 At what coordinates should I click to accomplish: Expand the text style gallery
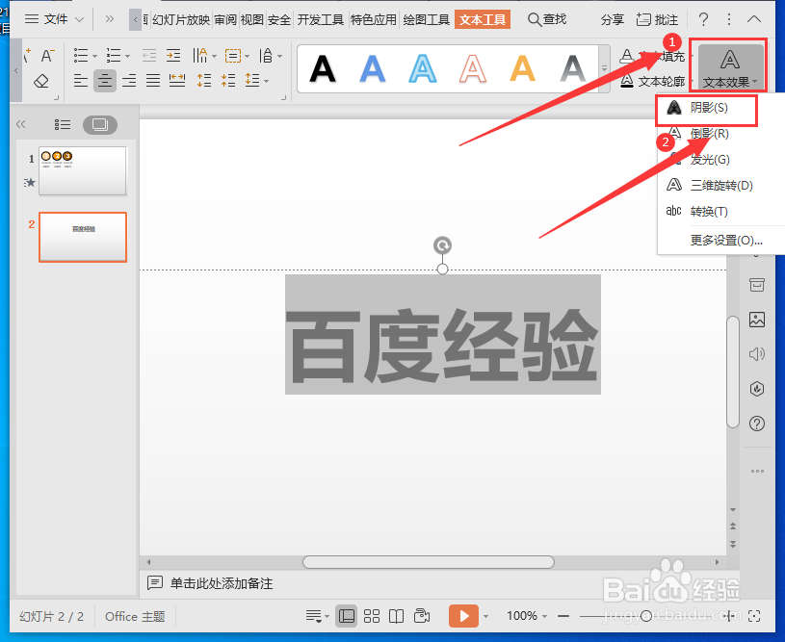605,68
